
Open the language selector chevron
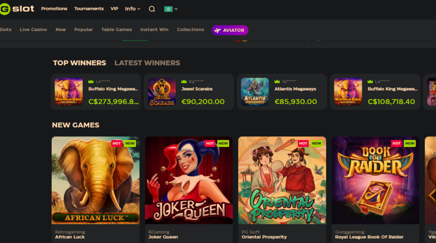click(176, 9)
